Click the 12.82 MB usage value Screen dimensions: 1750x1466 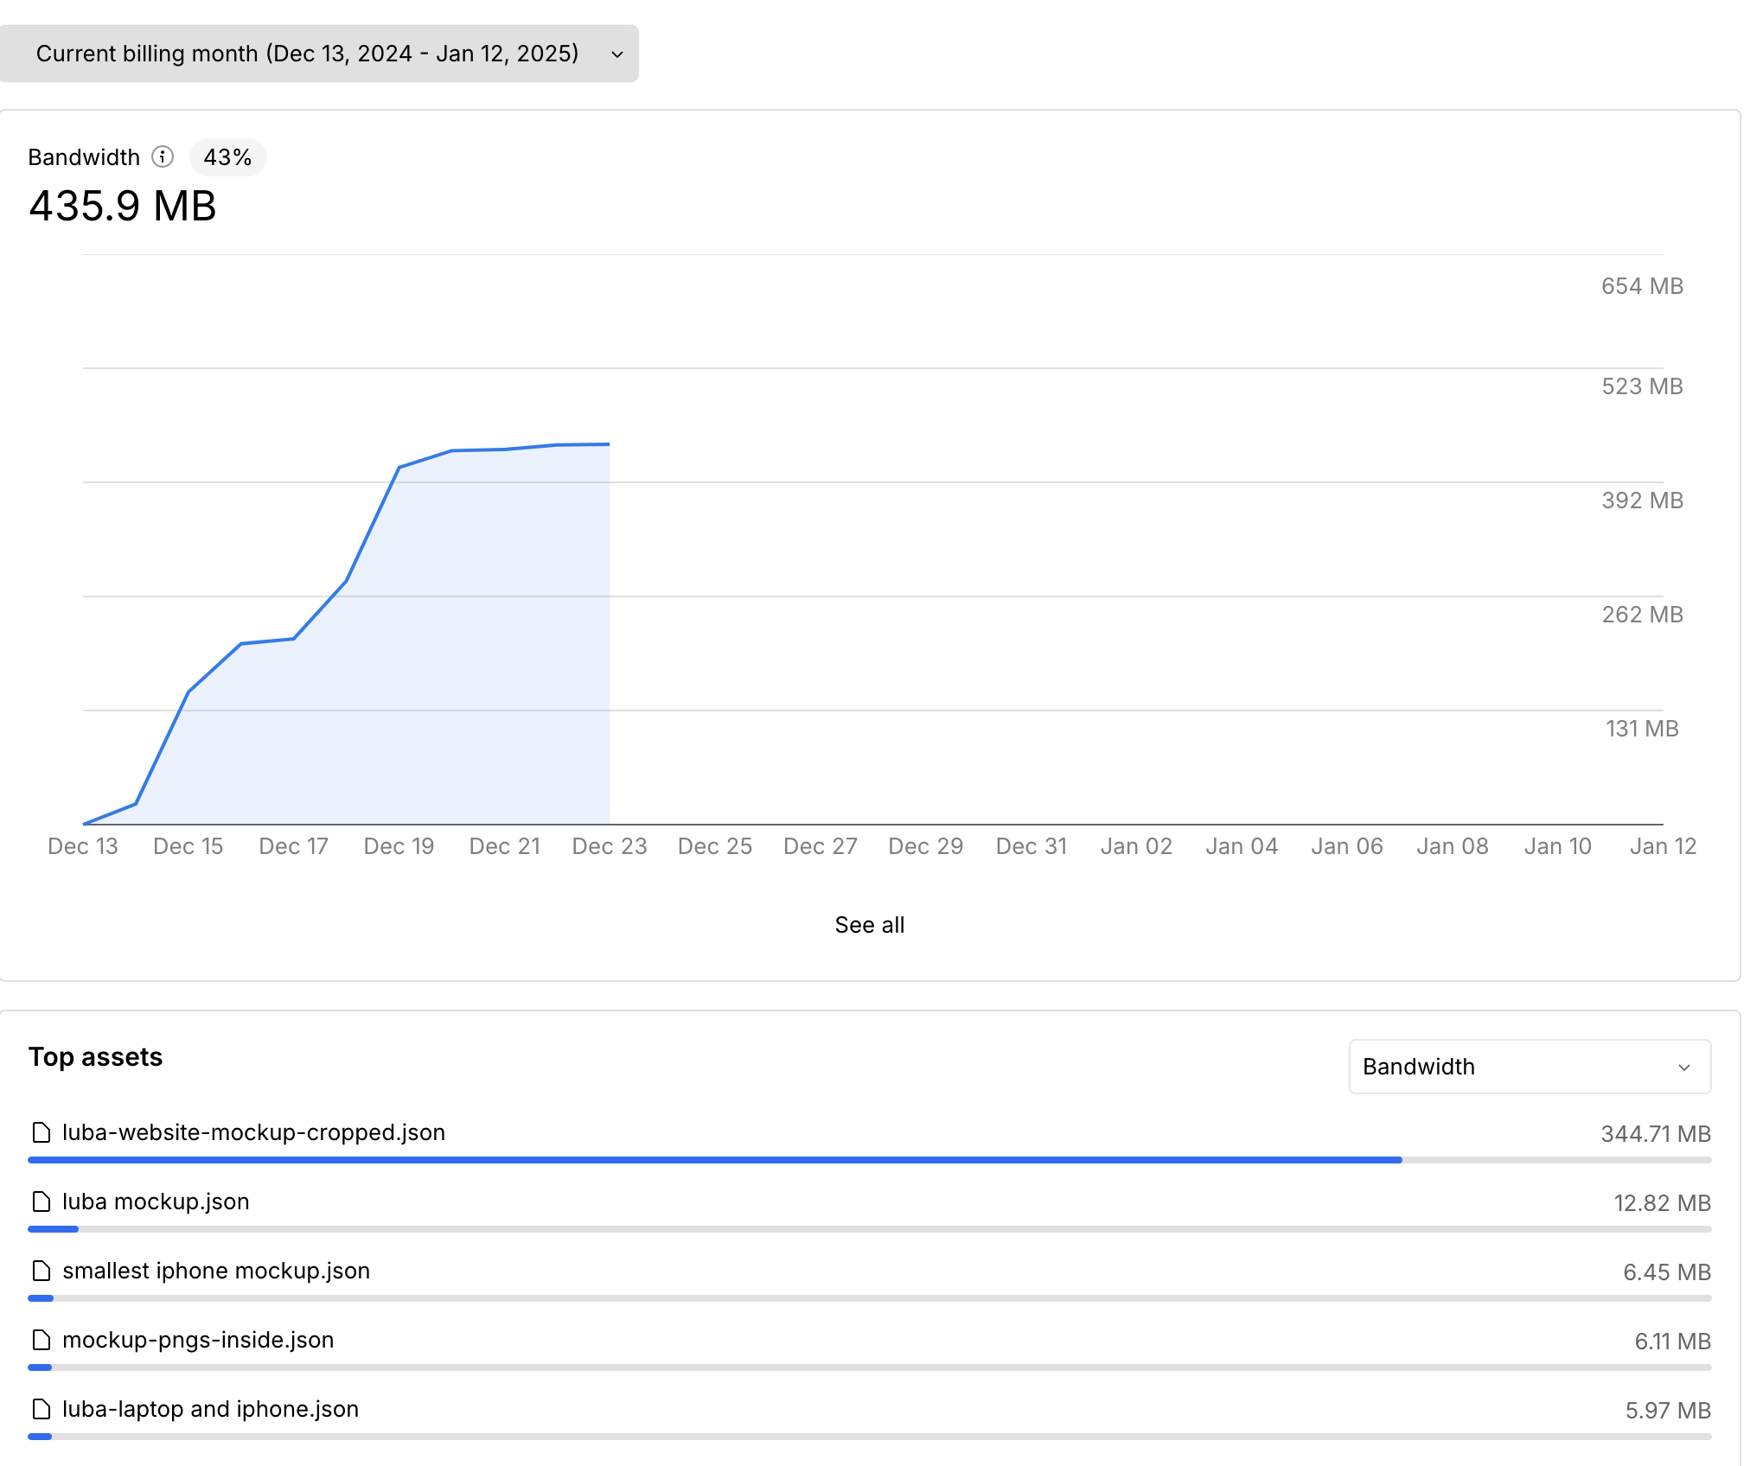click(x=1663, y=1203)
